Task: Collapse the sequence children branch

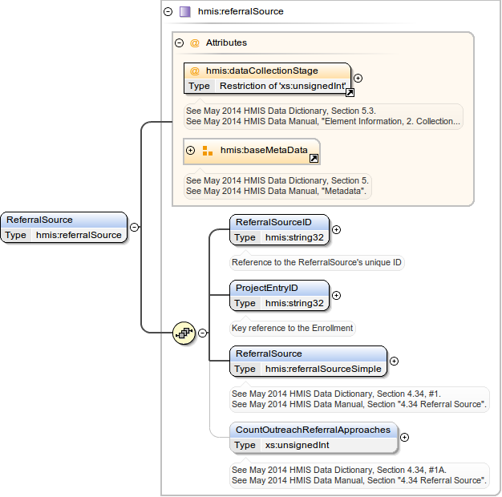Action: (202, 333)
